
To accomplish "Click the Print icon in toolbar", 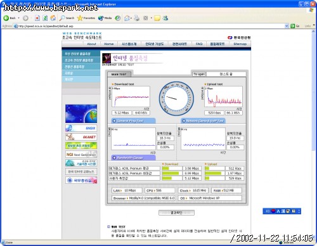I will coord(137,18).
